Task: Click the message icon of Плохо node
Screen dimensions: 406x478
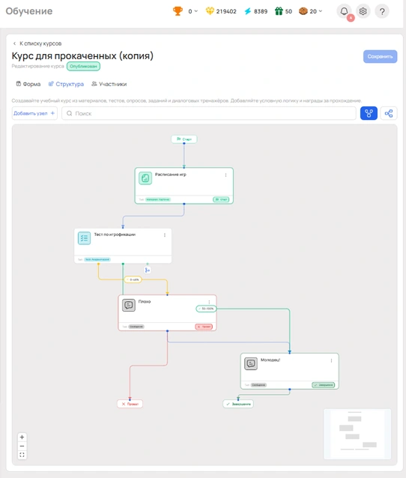Action: (x=129, y=305)
